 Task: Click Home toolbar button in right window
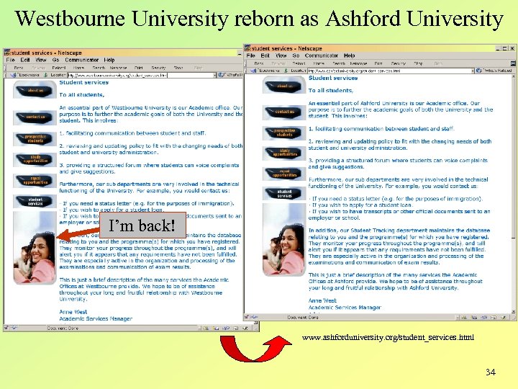tap(319, 63)
